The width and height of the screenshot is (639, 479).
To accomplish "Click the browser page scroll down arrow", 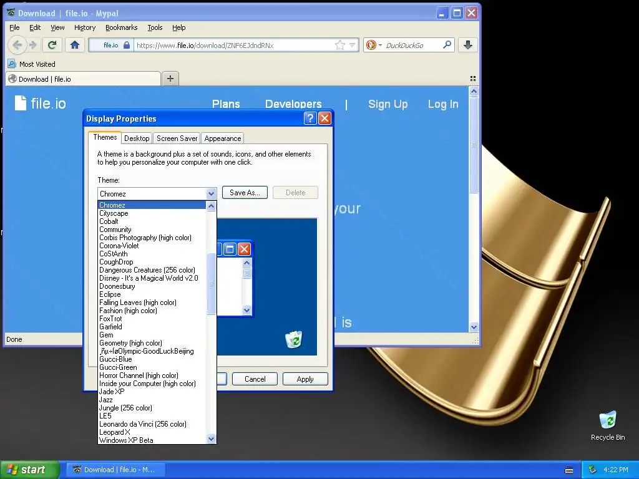I will click(474, 327).
